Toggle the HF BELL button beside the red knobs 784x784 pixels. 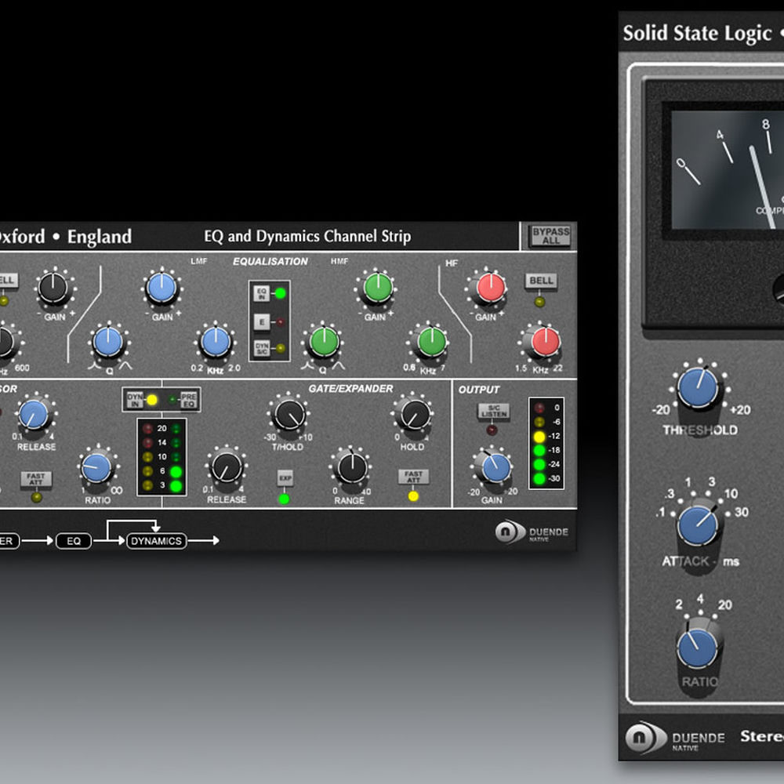540,281
